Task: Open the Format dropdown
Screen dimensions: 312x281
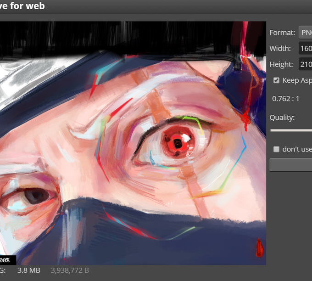Action: pyautogui.click(x=306, y=32)
